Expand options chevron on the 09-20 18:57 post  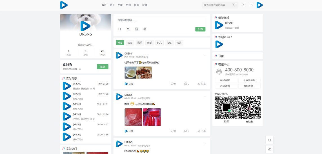205,144
